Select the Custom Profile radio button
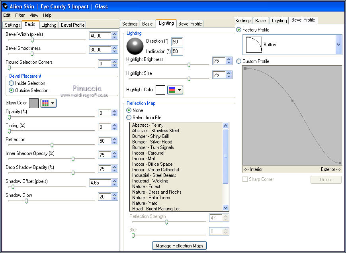 239,61
